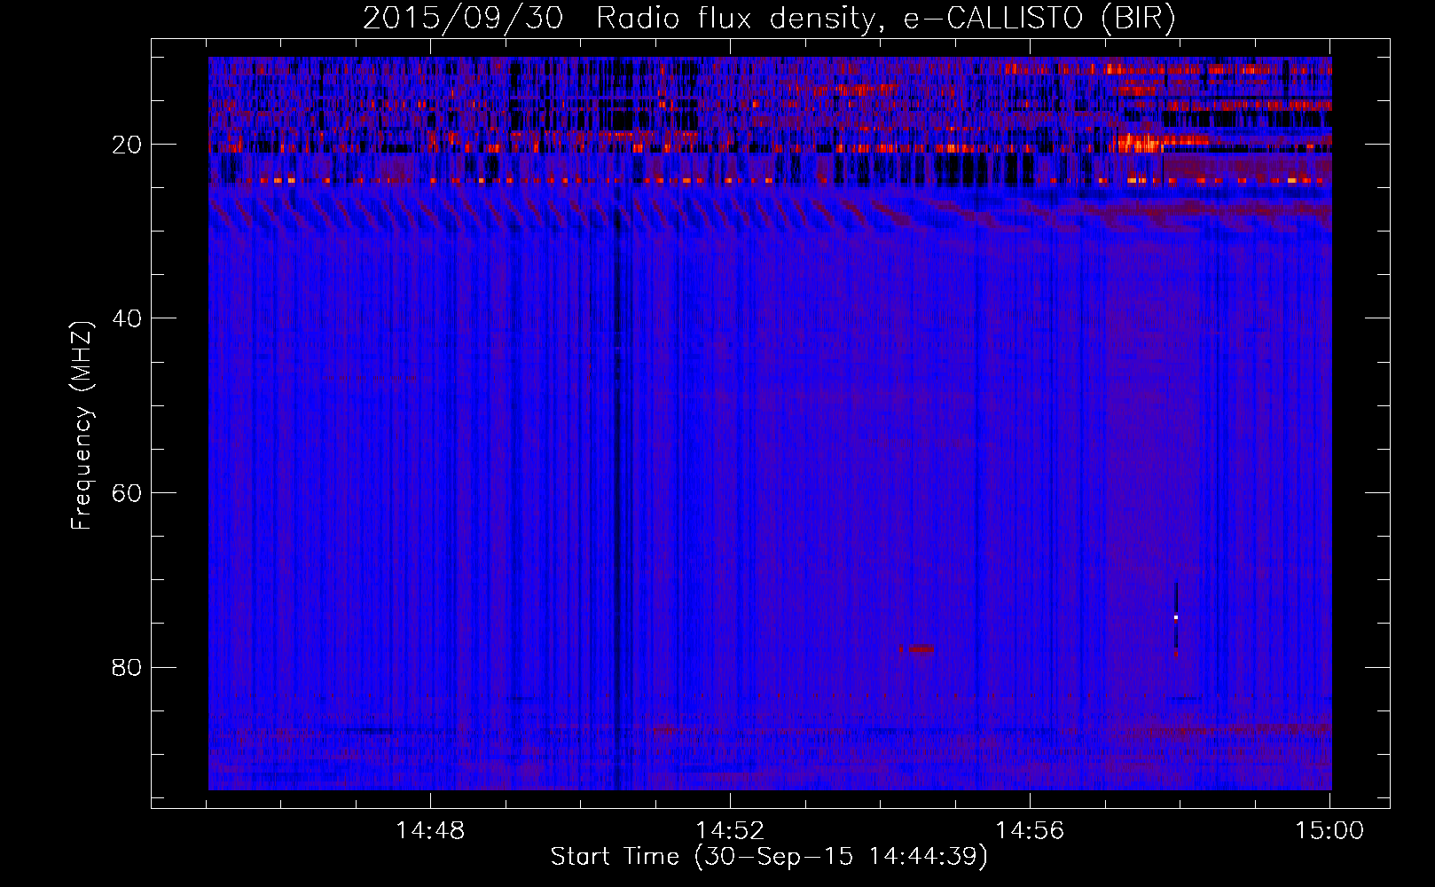Click the '40' frequency tick label
Image resolution: width=1435 pixels, height=887 pixels.
tap(128, 318)
